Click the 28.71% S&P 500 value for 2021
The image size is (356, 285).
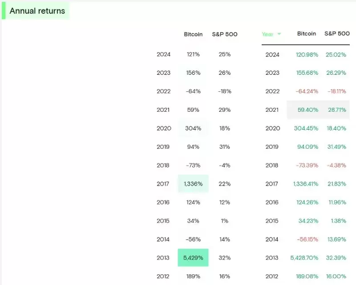point(337,110)
